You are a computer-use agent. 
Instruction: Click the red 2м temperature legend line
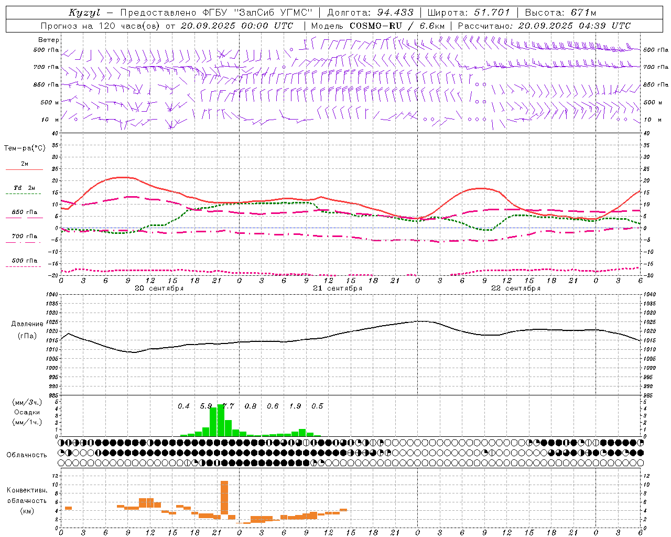click(24, 169)
